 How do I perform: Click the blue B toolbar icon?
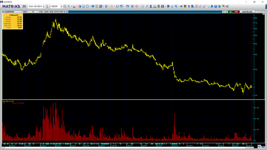106,6
